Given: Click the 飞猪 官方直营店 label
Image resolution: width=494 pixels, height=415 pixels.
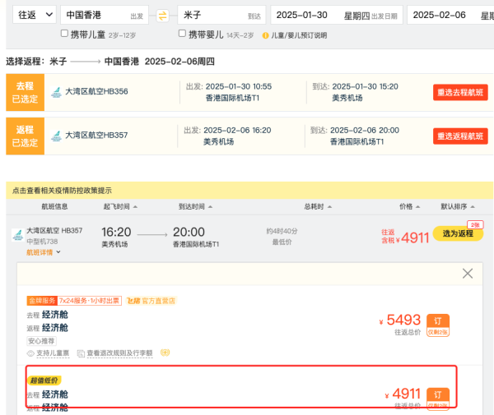Looking at the screenshot, I should click(x=151, y=301).
